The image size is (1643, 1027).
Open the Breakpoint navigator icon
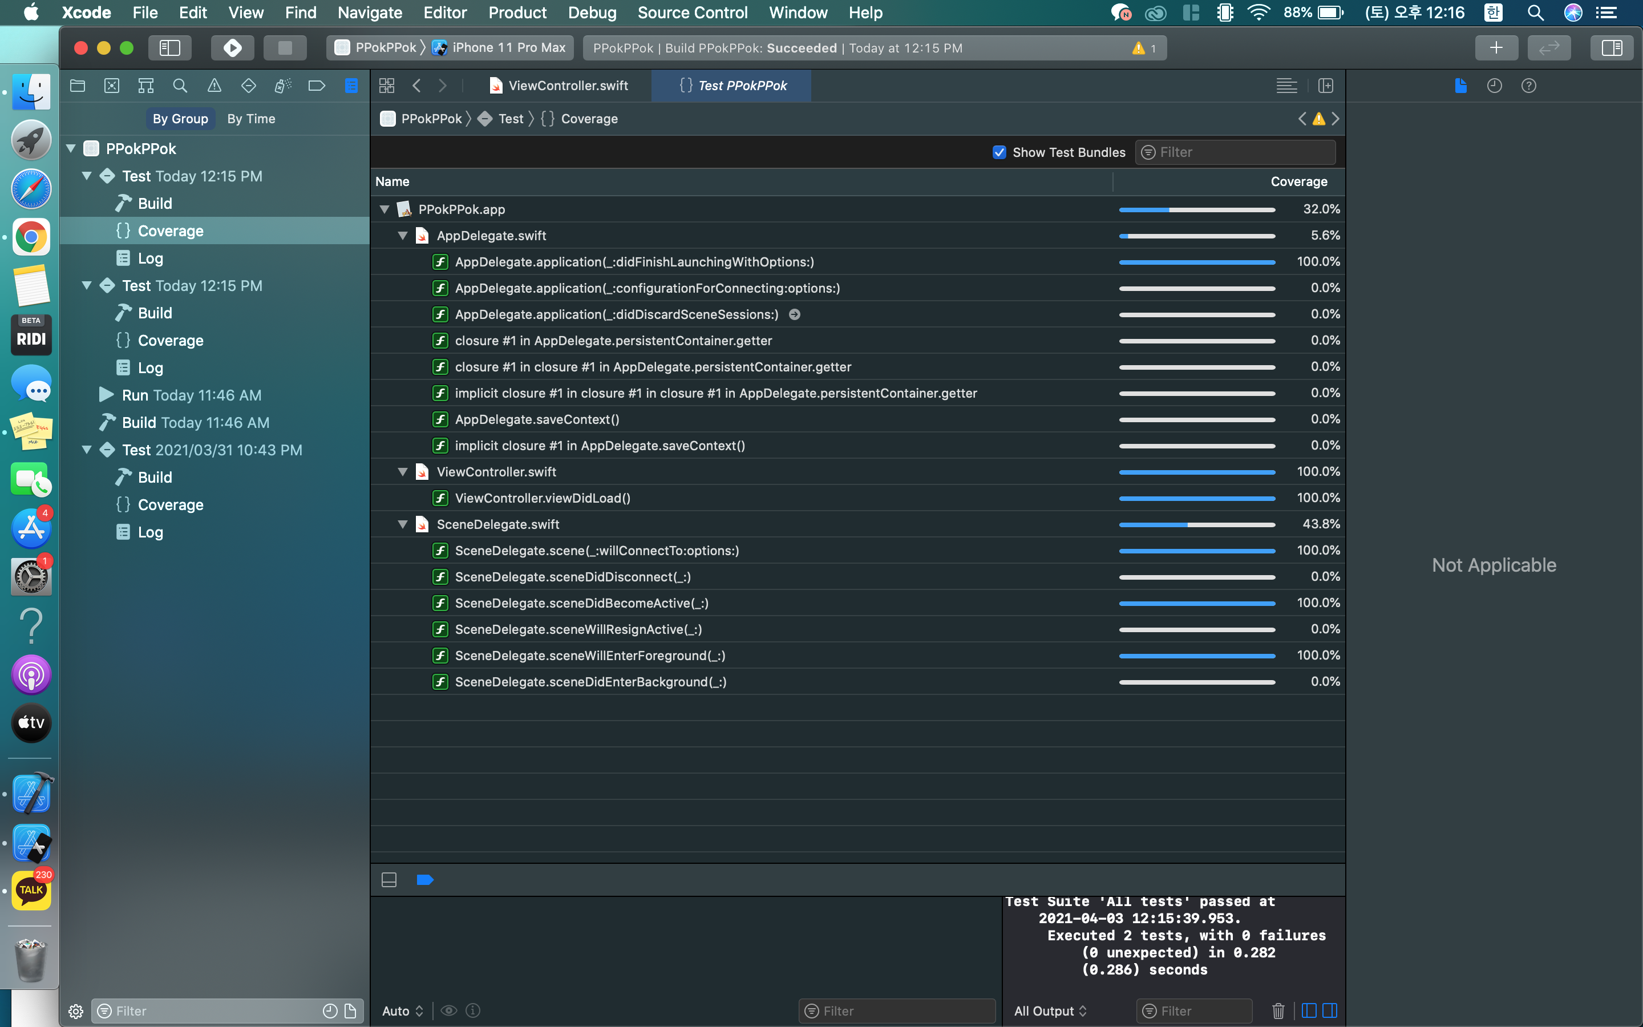click(317, 86)
